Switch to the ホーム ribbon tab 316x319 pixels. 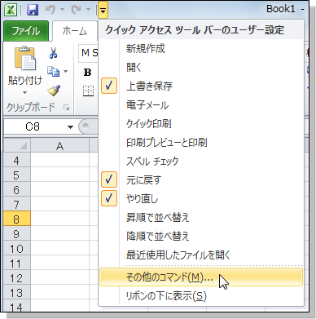75,31
